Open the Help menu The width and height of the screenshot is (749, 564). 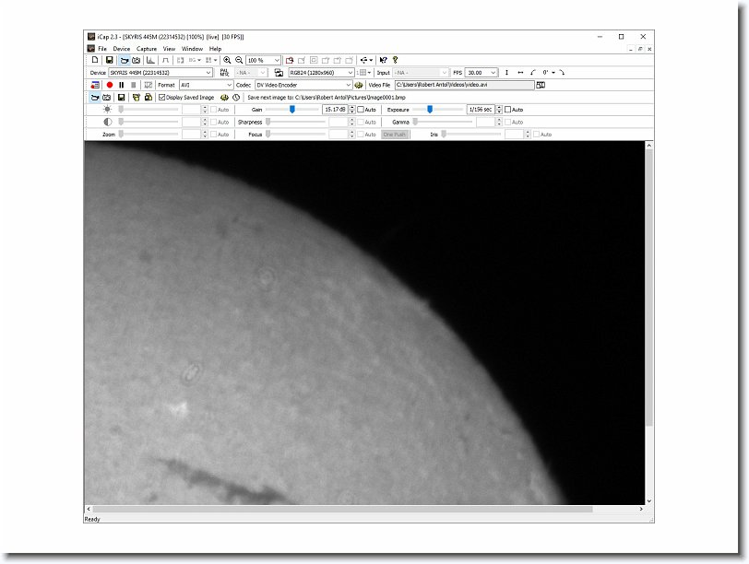pos(215,49)
